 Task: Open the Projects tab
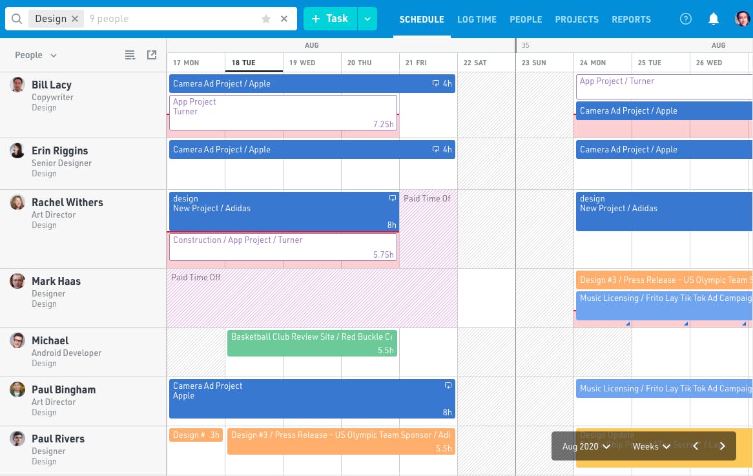[577, 19]
